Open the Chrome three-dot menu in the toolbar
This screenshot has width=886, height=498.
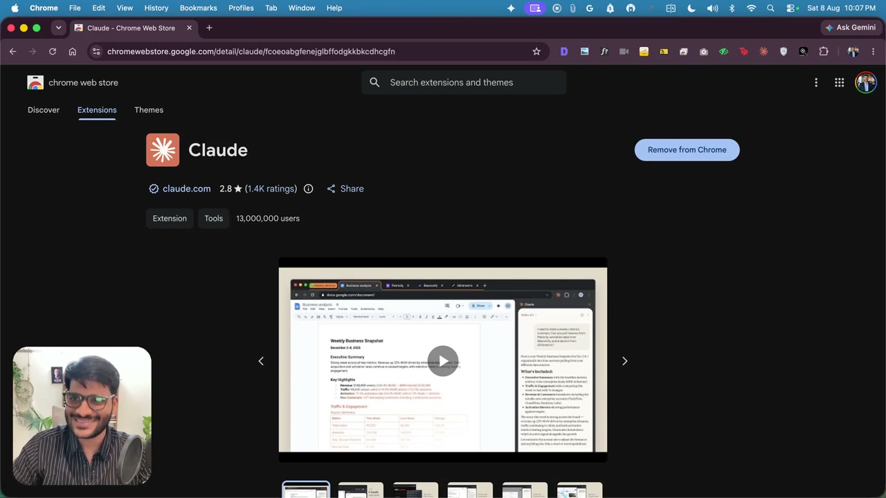[874, 51]
